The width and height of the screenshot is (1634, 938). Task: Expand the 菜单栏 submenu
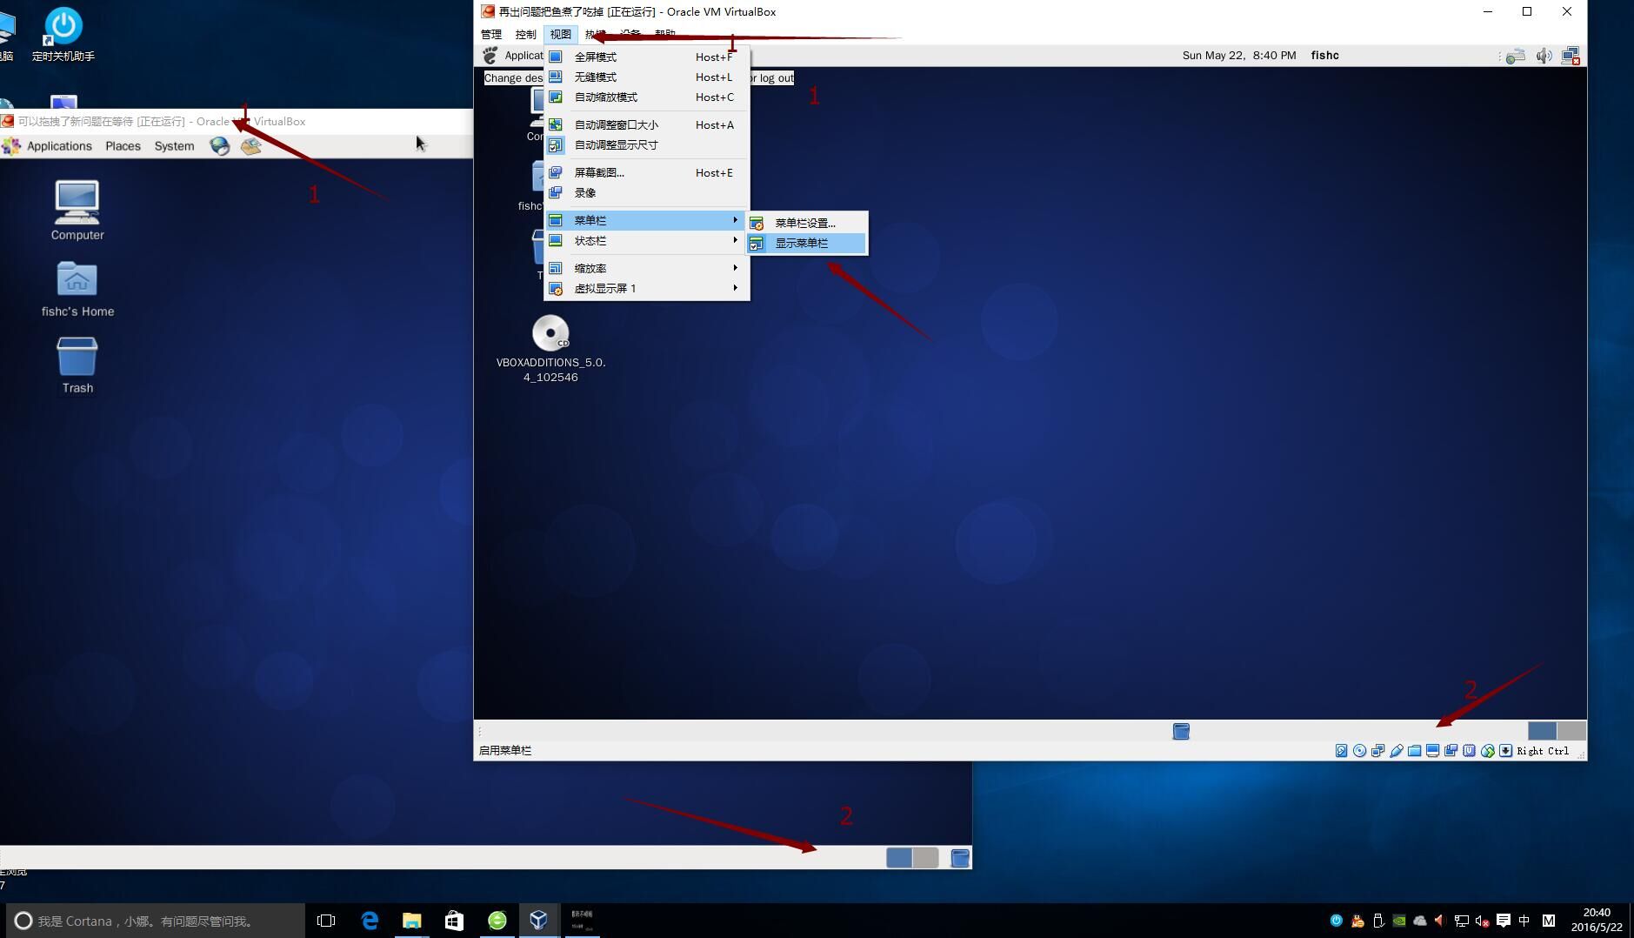tap(647, 220)
